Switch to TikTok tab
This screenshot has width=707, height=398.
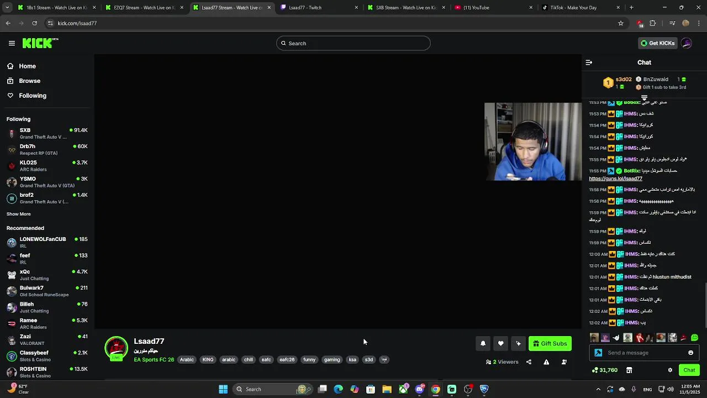tap(581, 8)
